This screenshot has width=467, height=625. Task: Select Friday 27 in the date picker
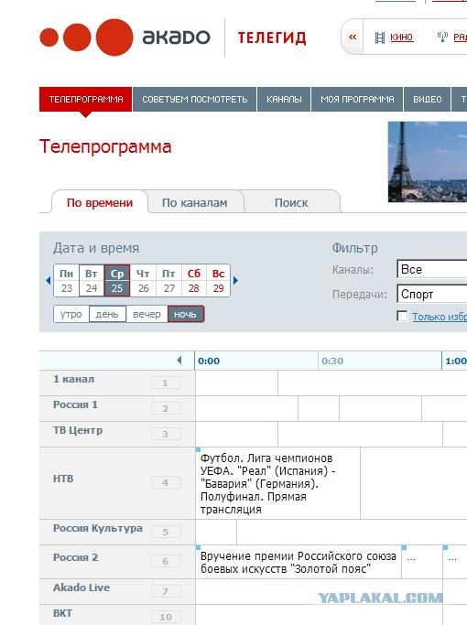[x=168, y=281]
